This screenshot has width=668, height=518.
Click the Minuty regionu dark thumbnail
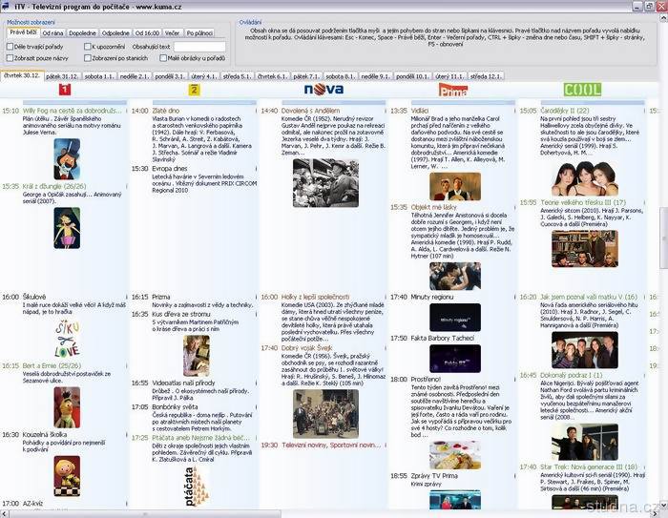click(x=455, y=318)
